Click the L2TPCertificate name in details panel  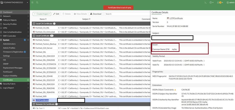point(176,18)
